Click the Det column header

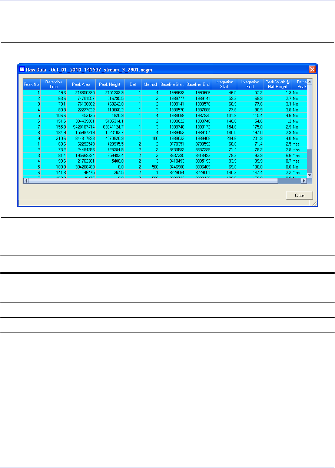[x=133, y=84]
